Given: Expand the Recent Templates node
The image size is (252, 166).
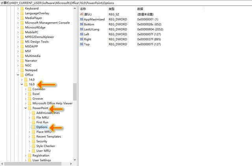Looking at the screenshot, I should click(x=30, y=137).
